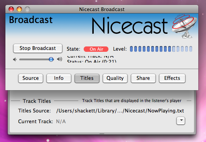This screenshot has width=206, height=142.
Task: Close the Nicecast Broadcast window
Action: [11, 9]
